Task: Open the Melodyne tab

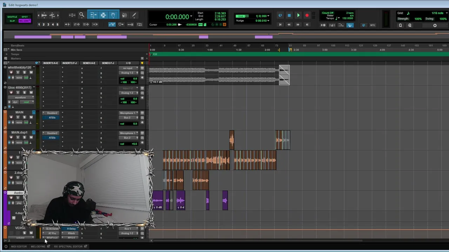Action: pos(38,246)
